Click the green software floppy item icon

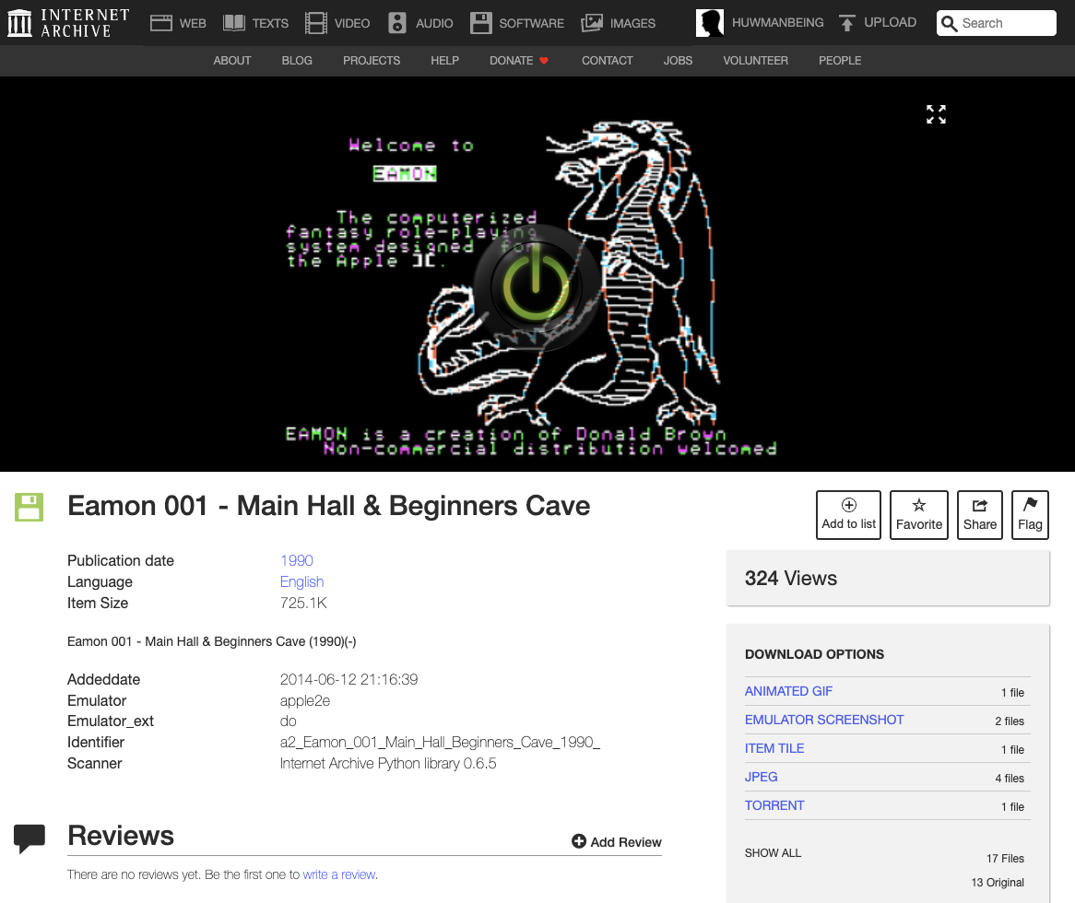(29, 507)
